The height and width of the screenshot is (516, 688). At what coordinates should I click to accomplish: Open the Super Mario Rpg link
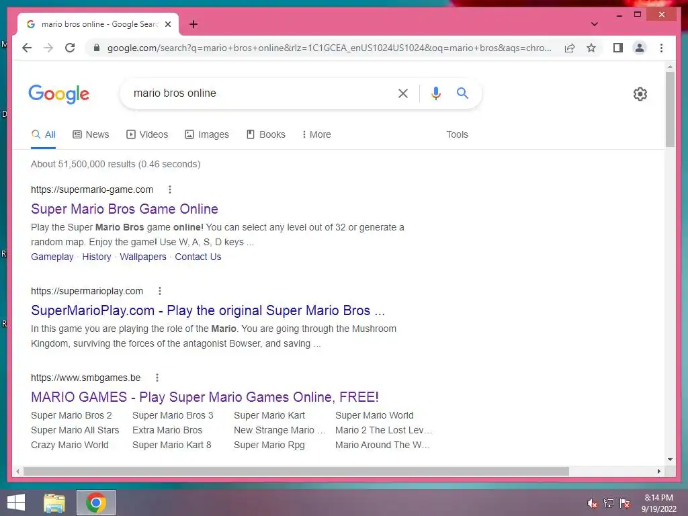click(x=269, y=445)
